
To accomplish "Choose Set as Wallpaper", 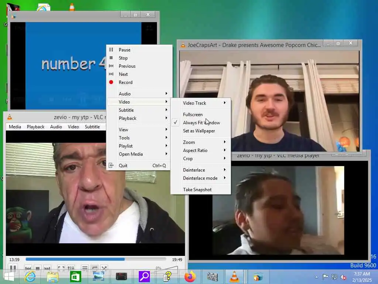I will 200,131.
